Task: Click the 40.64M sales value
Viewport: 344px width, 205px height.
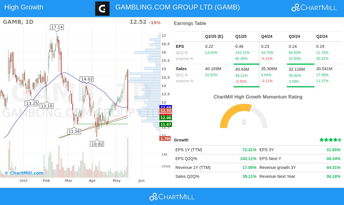Action: 242,69
